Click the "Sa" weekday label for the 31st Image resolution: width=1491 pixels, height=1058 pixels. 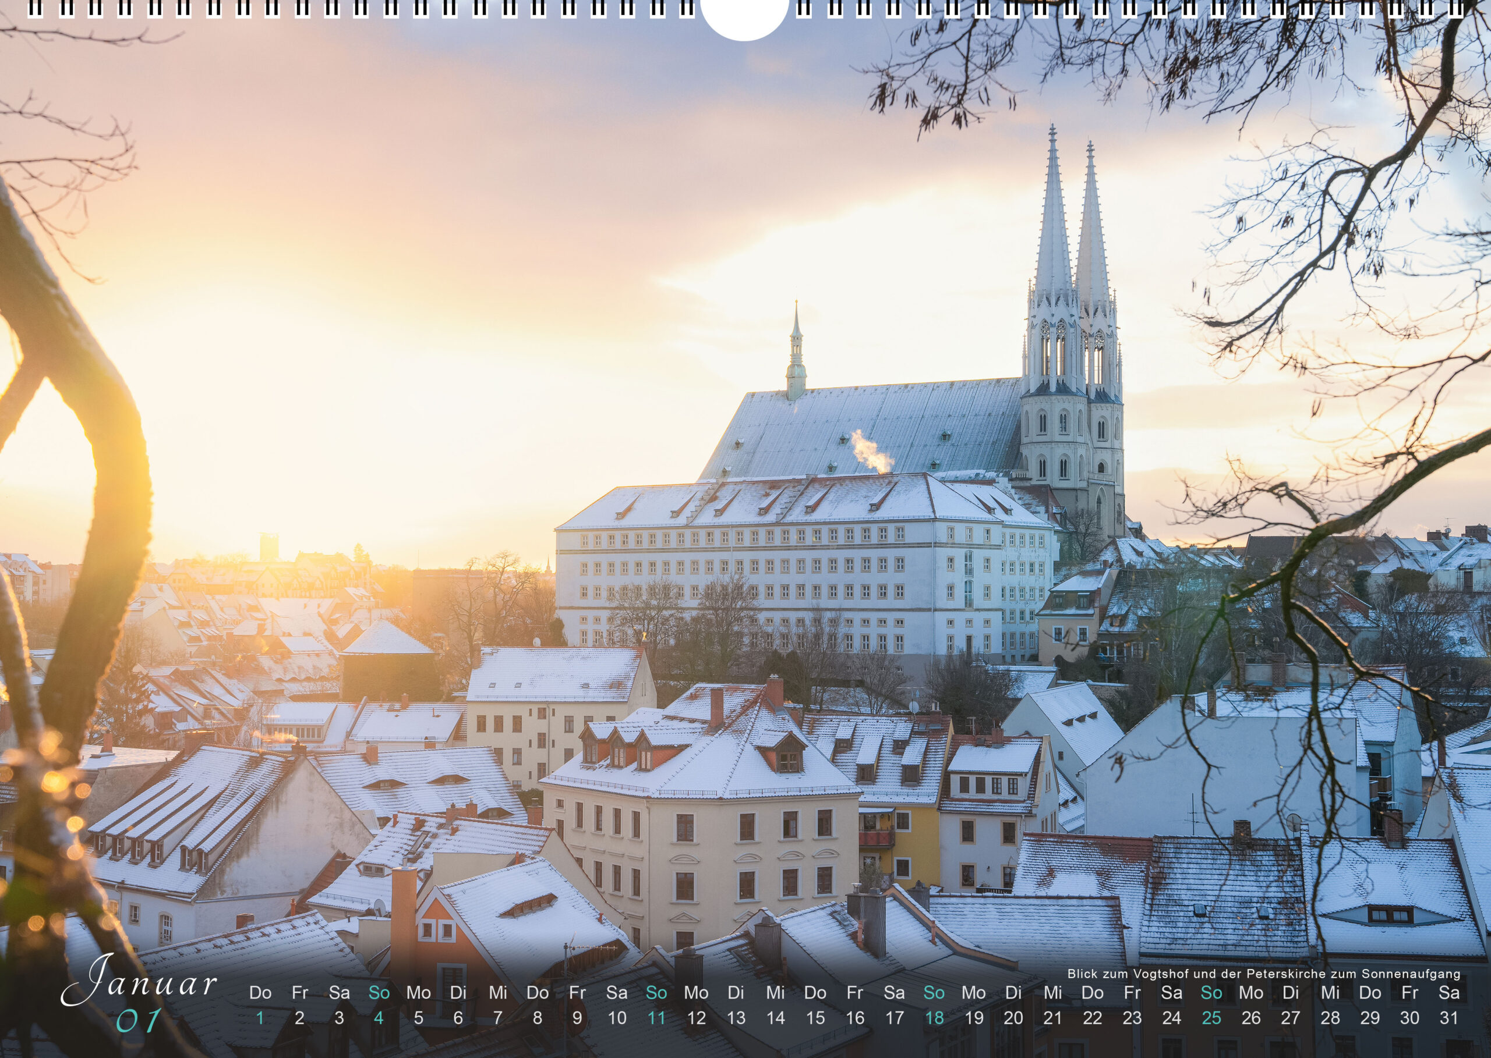coord(1449,993)
